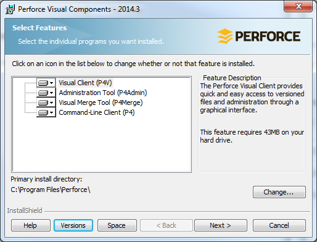Cancel the installation
Image resolution: width=317 pixels, height=242 pixels.
tap(279, 225)
